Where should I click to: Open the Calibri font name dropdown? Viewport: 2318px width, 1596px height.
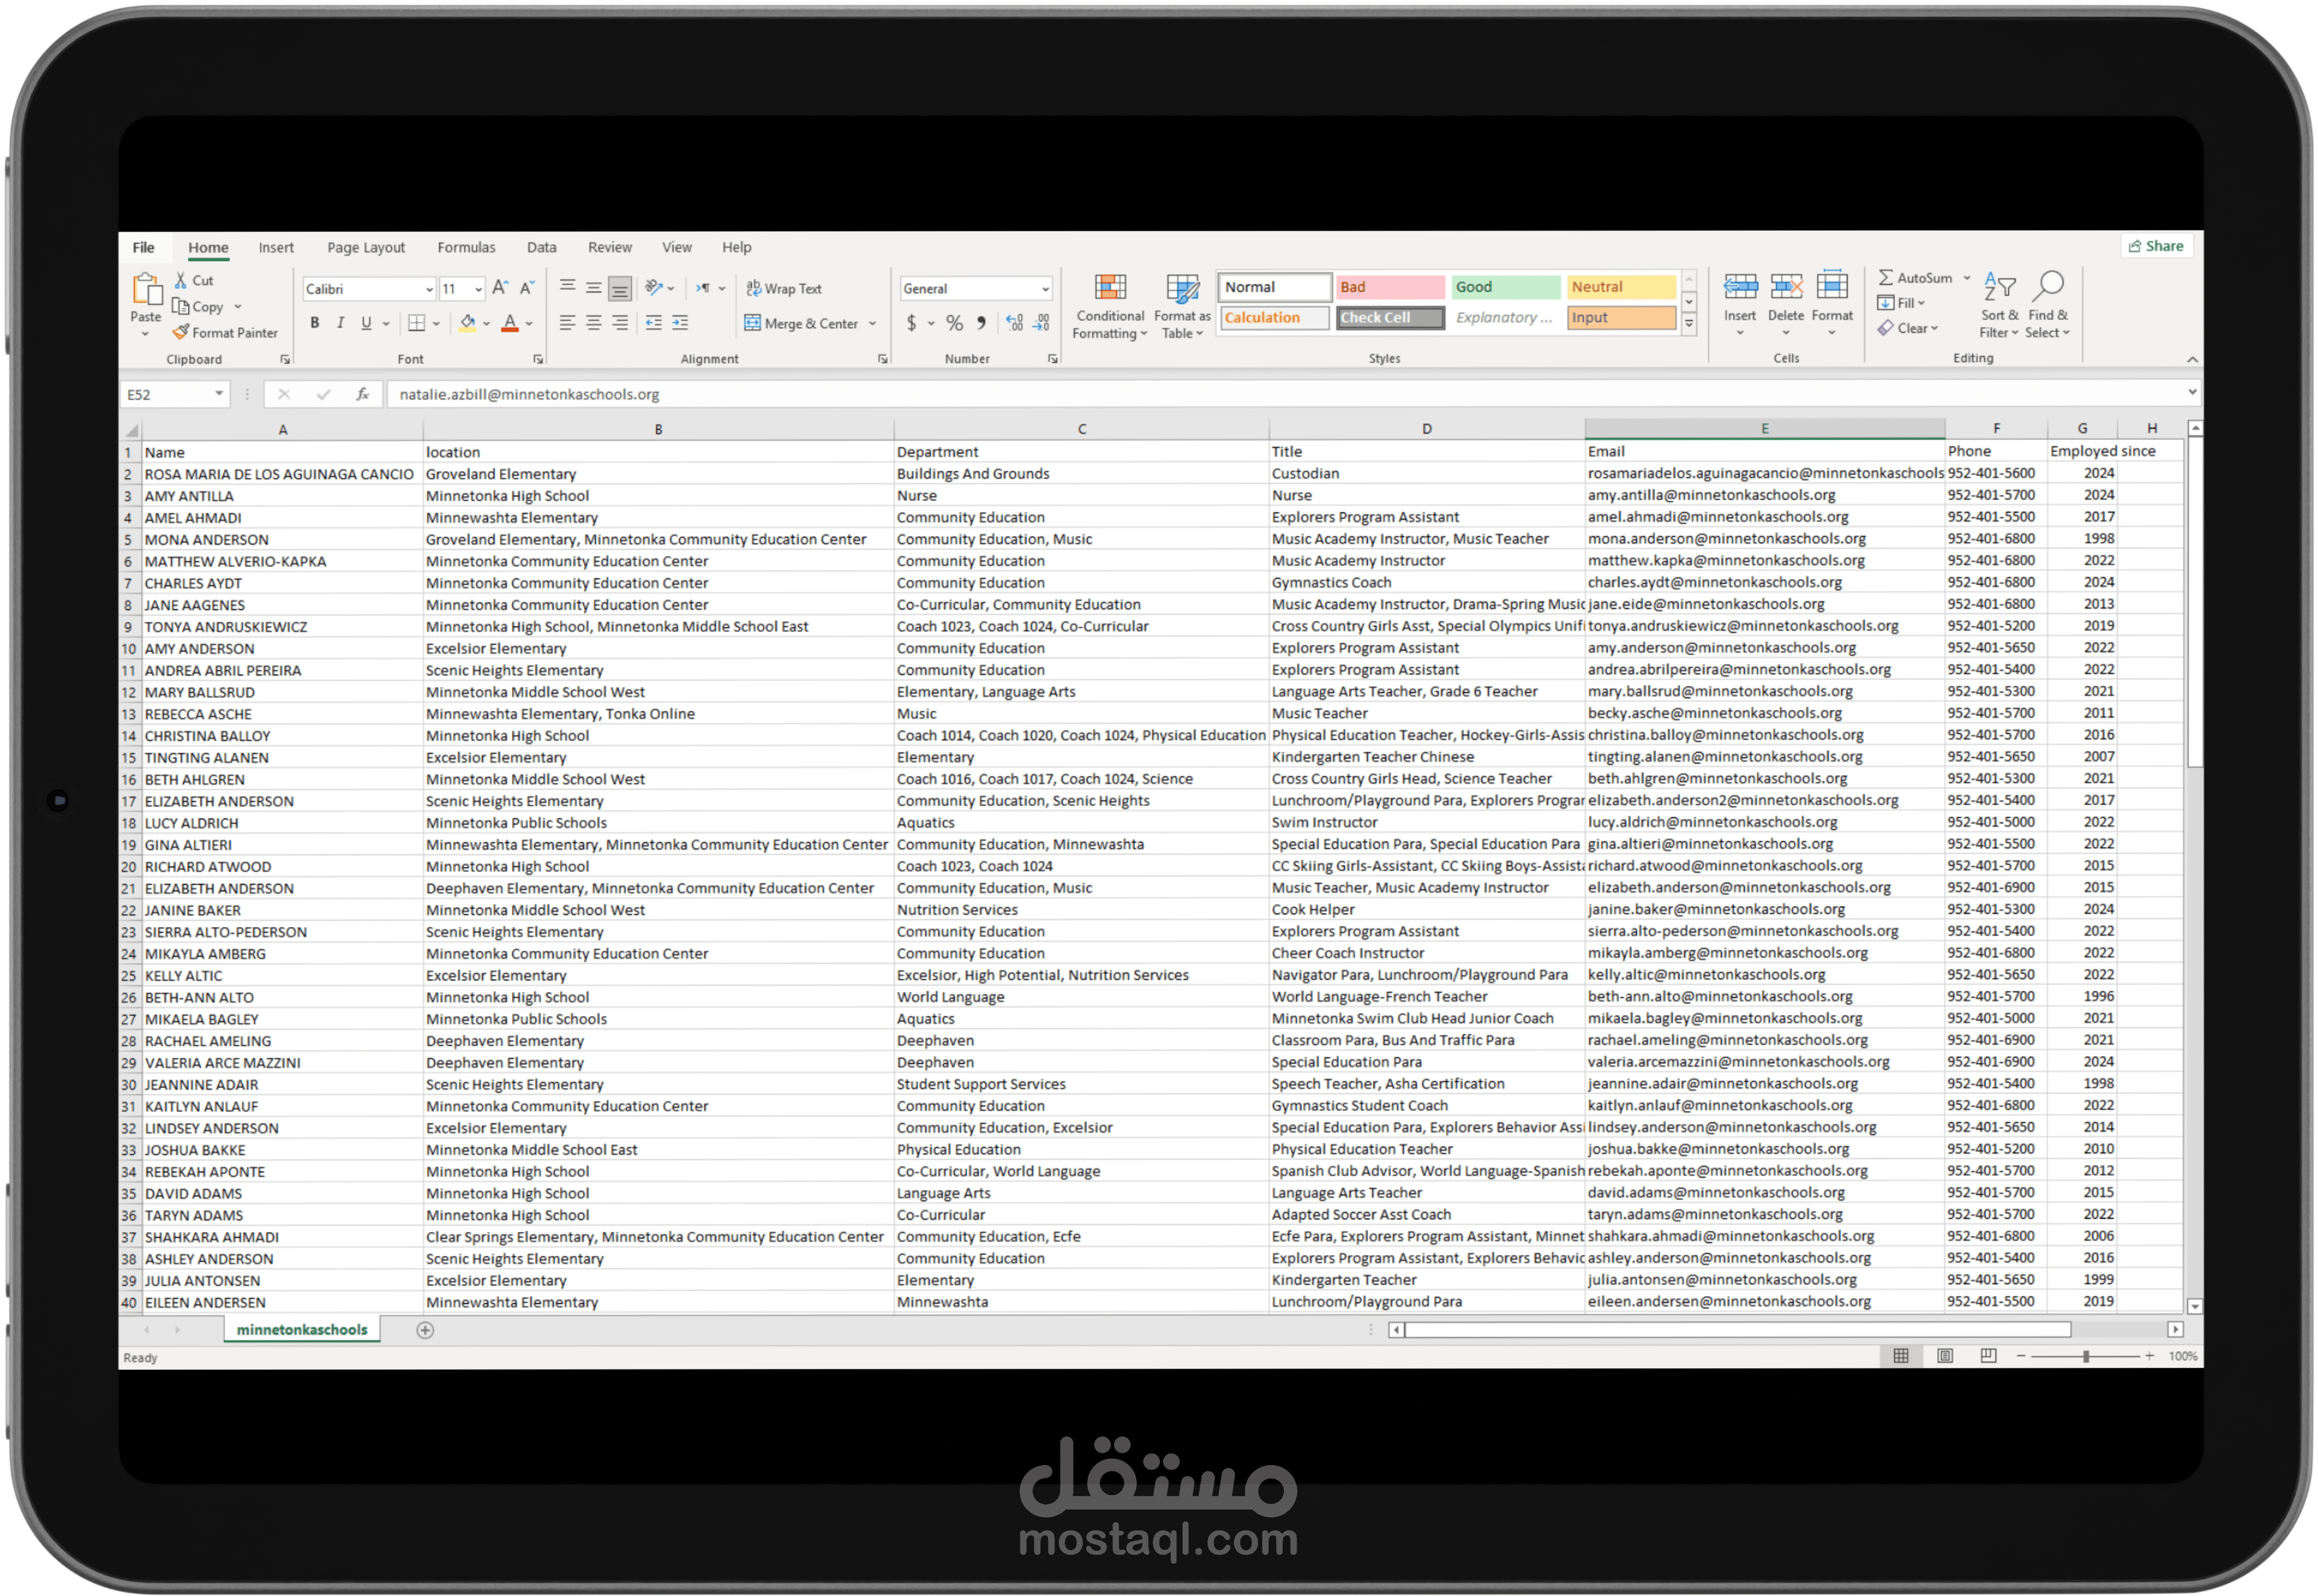coord(429,289)
